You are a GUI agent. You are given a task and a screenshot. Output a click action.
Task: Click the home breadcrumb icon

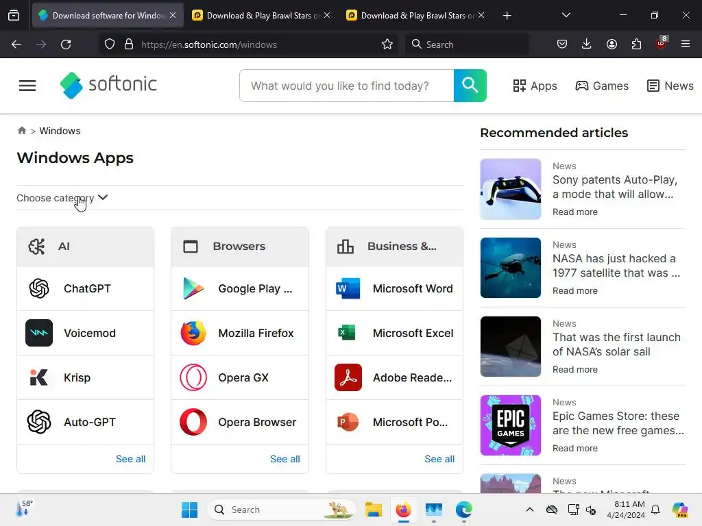tap(21, 131)
